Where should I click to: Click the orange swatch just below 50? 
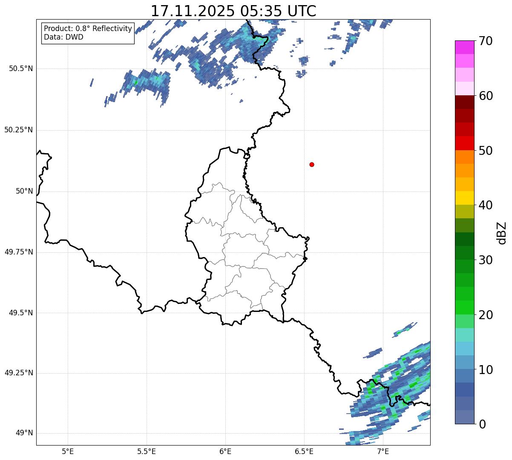pyautogui.click(x=465, y=157)
